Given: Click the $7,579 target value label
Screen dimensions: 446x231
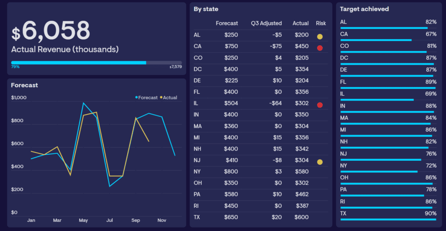Looking at the screenshot, I should pyautogui.click(x=176, y=67).
